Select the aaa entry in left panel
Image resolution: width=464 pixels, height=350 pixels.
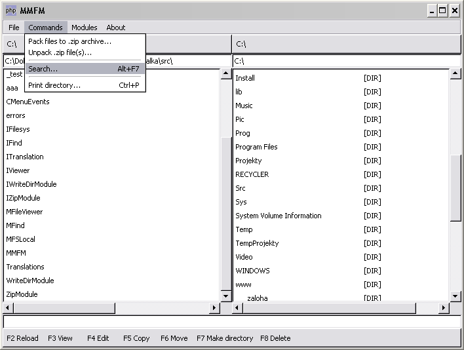pos(12,88)
